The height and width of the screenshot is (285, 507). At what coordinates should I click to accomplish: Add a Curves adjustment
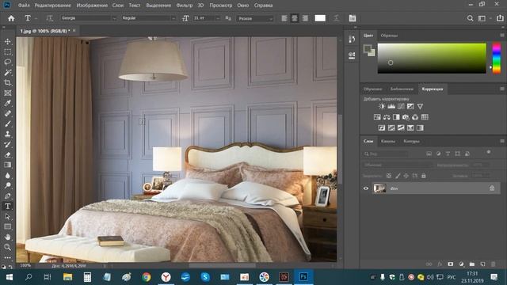coord(401,106)
